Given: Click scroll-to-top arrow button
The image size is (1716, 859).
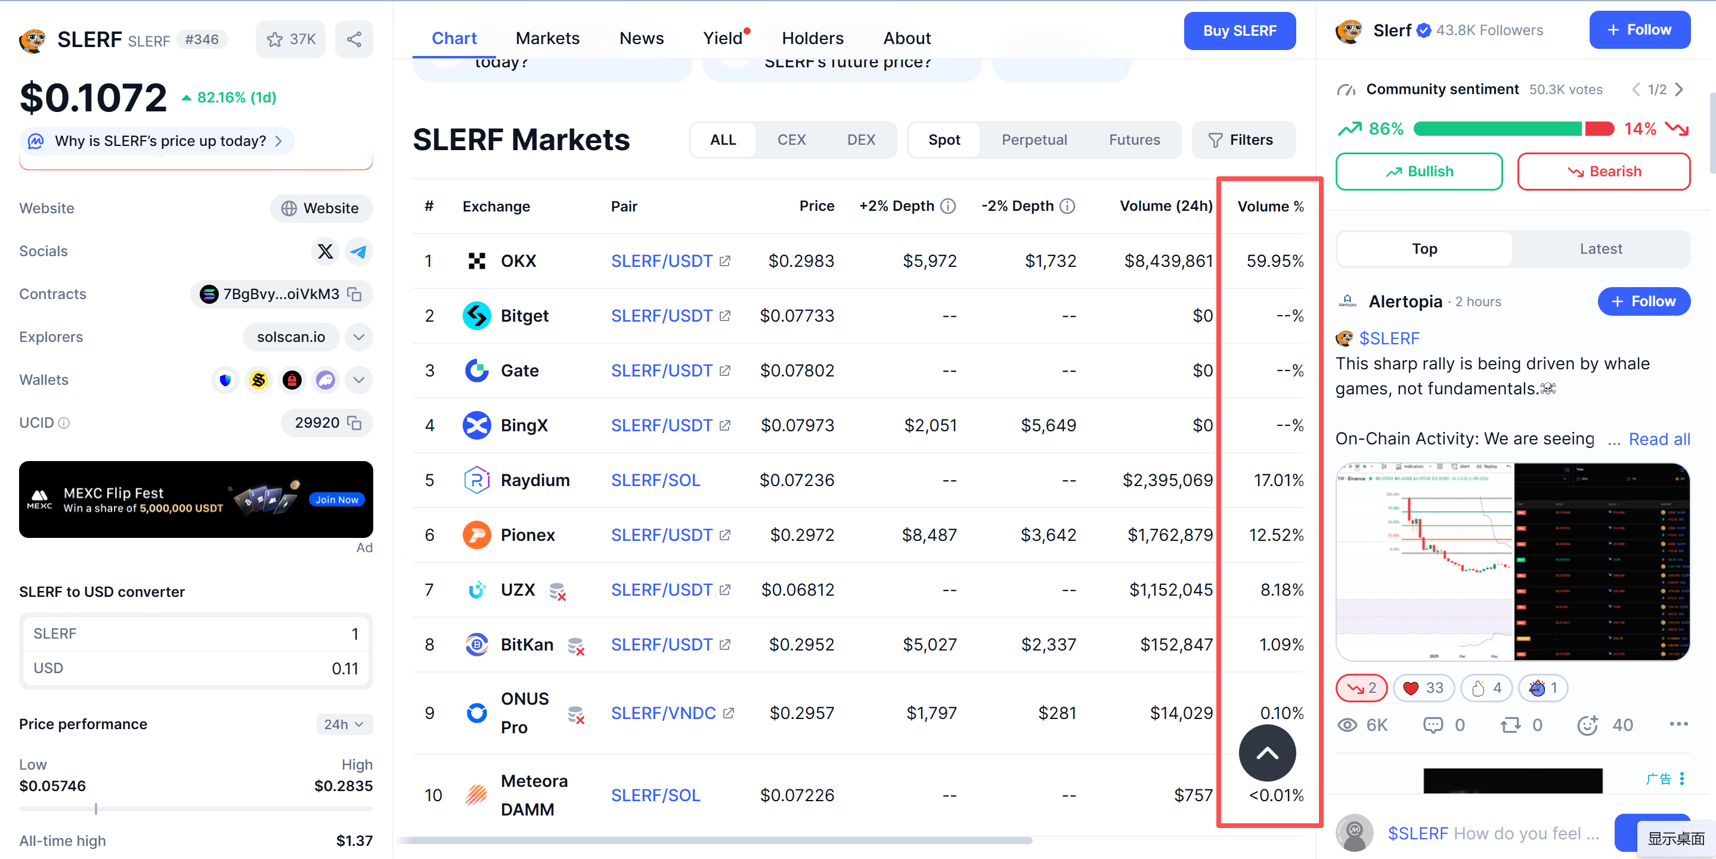Looking at the screenshot, I should (x=1266, y=752).
